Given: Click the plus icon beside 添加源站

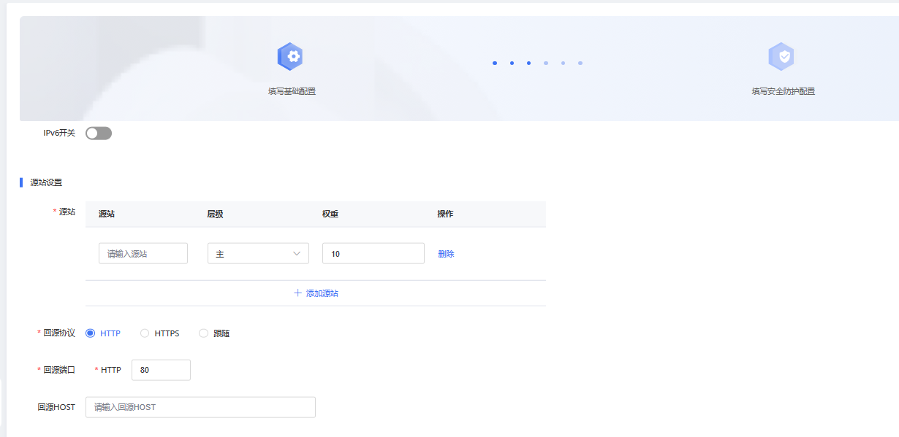Looking at the screenshot, I should point(297,293).
